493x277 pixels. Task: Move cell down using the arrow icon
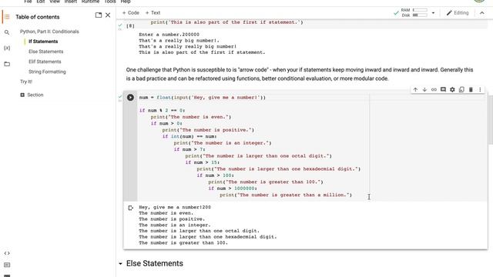424,89
